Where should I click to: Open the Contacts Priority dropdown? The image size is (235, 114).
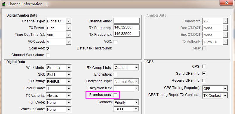click(x=126, y=102)
